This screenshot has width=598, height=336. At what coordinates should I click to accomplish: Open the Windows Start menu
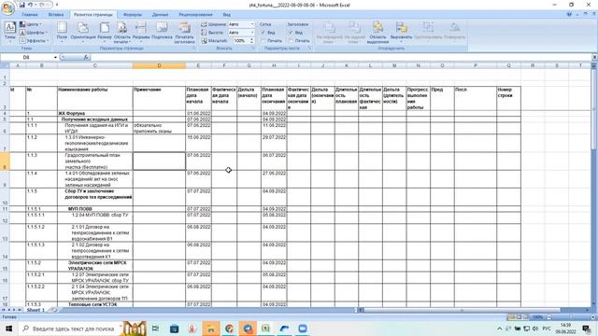click(8, 329)
